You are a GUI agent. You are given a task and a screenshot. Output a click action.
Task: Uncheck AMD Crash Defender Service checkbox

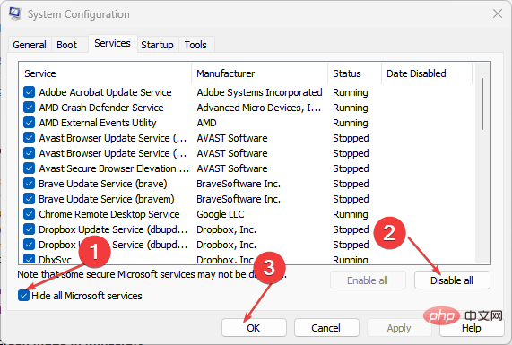[29, 108]
